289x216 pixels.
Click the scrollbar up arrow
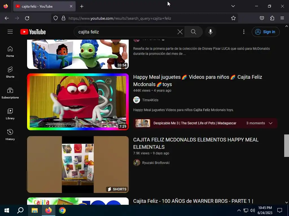coord(286,26)
